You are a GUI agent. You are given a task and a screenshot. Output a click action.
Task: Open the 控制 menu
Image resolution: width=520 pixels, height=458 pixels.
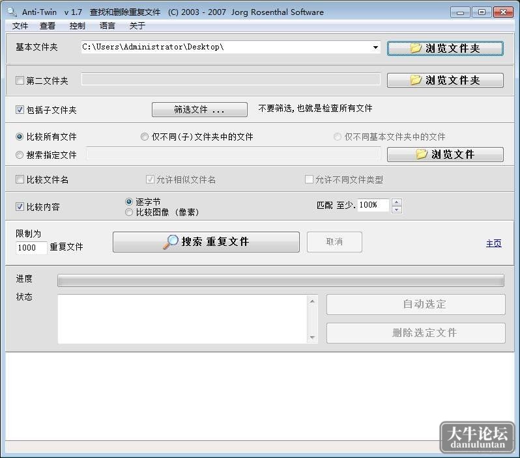tap(78, 26)
